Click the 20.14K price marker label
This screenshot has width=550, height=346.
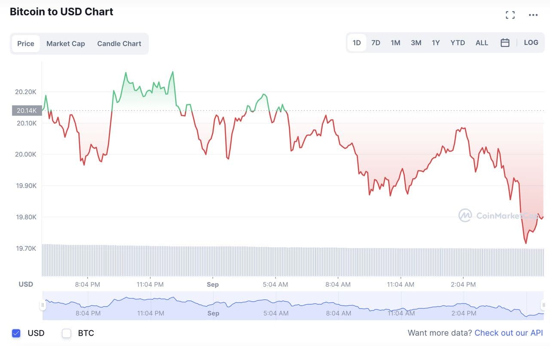[x=27, y=111]
